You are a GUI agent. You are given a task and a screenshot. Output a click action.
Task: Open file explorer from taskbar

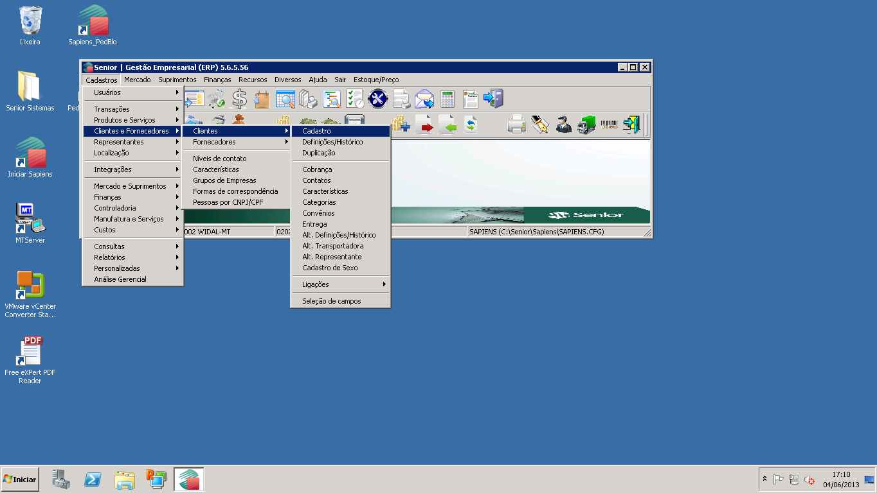pyautogui.click(x=125, y=480)
